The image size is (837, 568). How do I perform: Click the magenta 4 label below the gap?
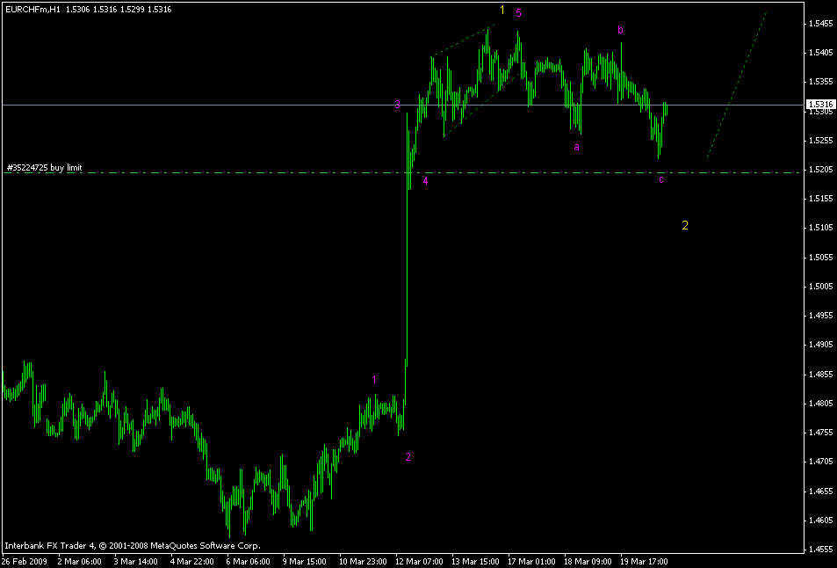425,182
